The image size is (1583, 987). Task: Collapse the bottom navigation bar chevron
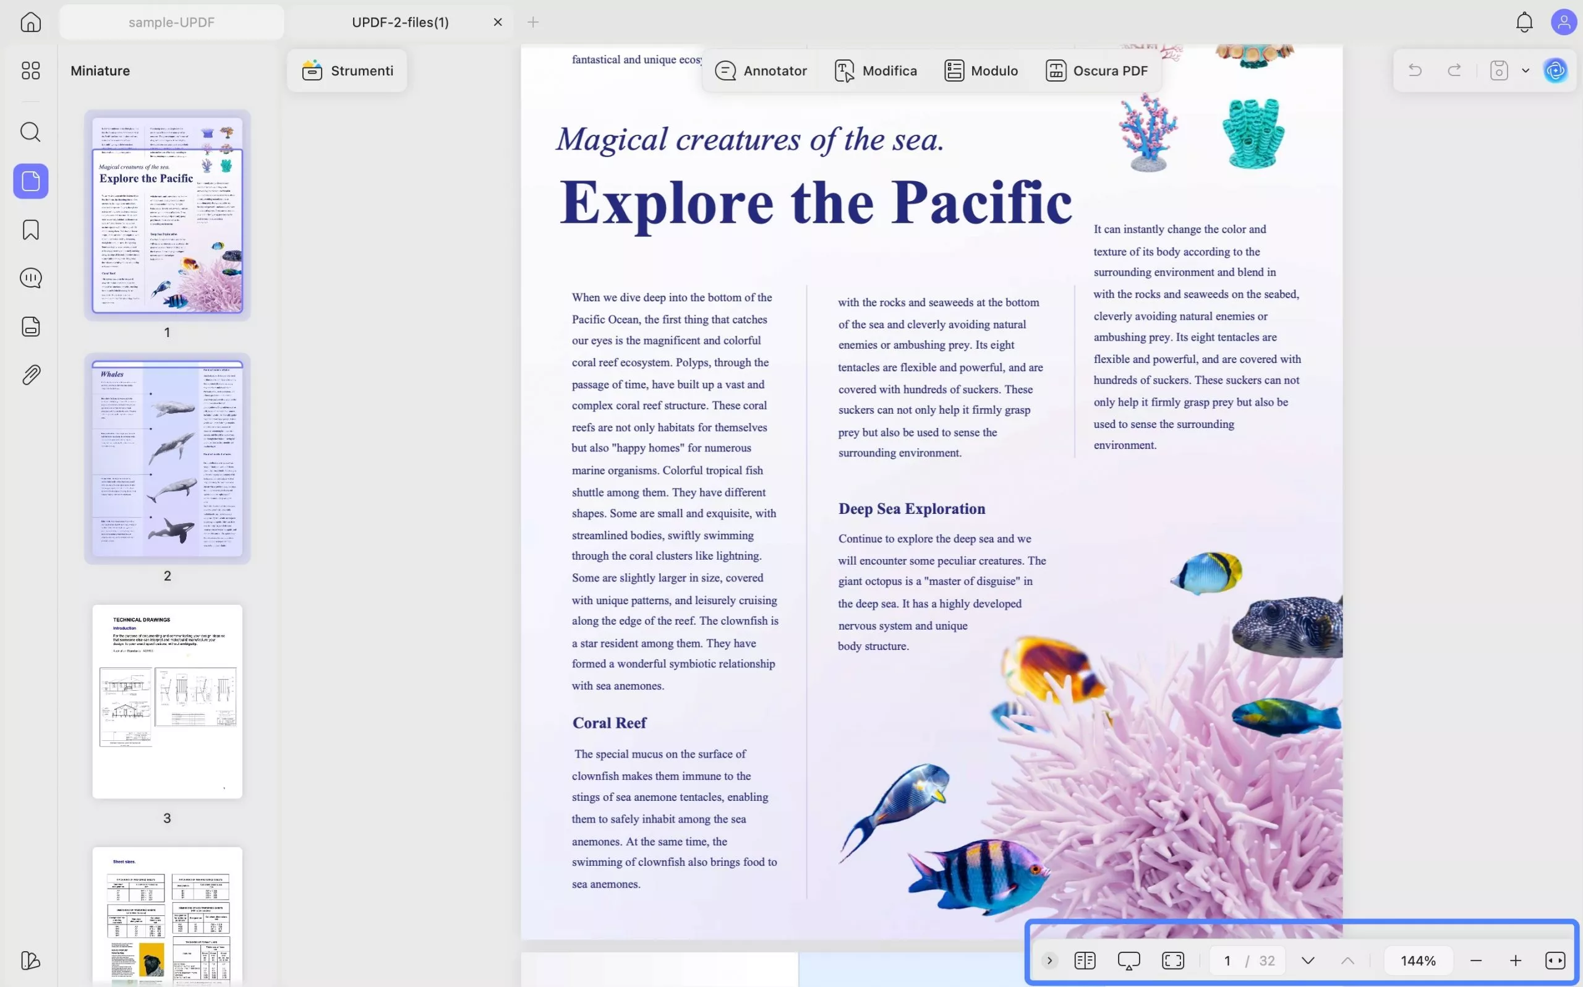tap(1049, 961)
